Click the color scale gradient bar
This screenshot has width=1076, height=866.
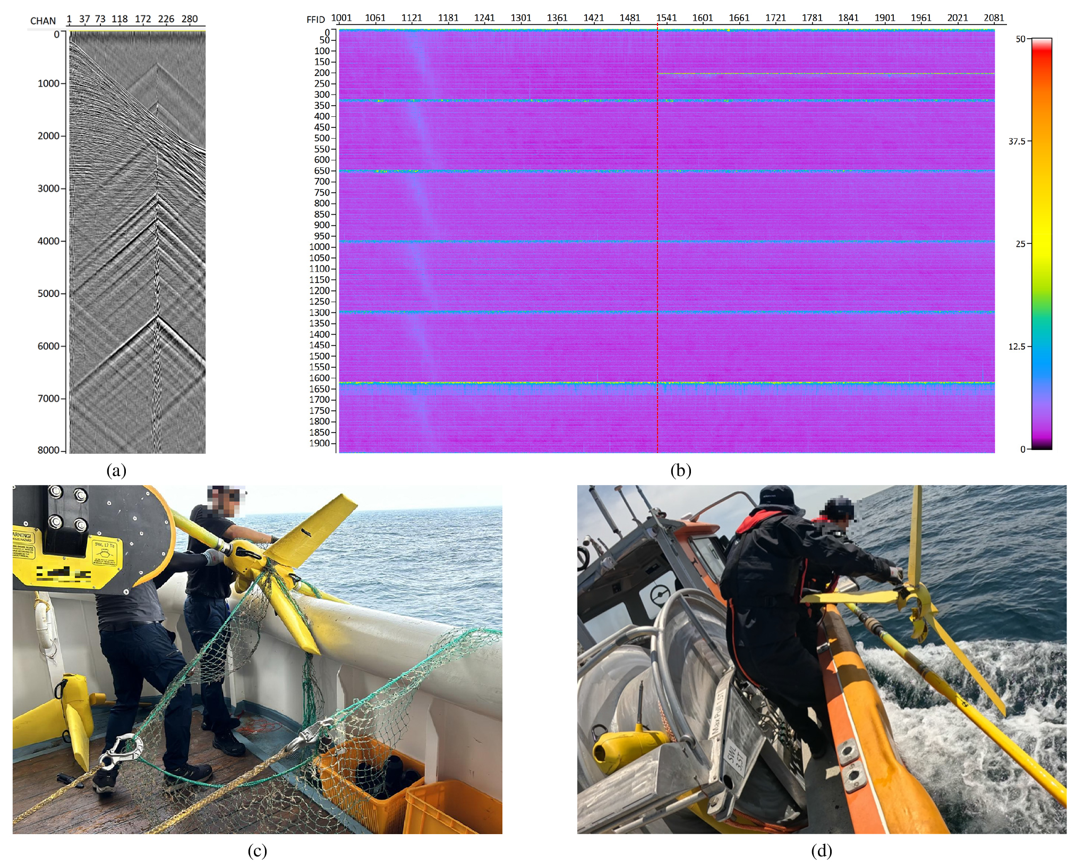point(1041,244)
